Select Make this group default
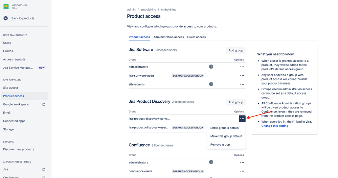Screen dimensions: 338x178 click(226, 136)
